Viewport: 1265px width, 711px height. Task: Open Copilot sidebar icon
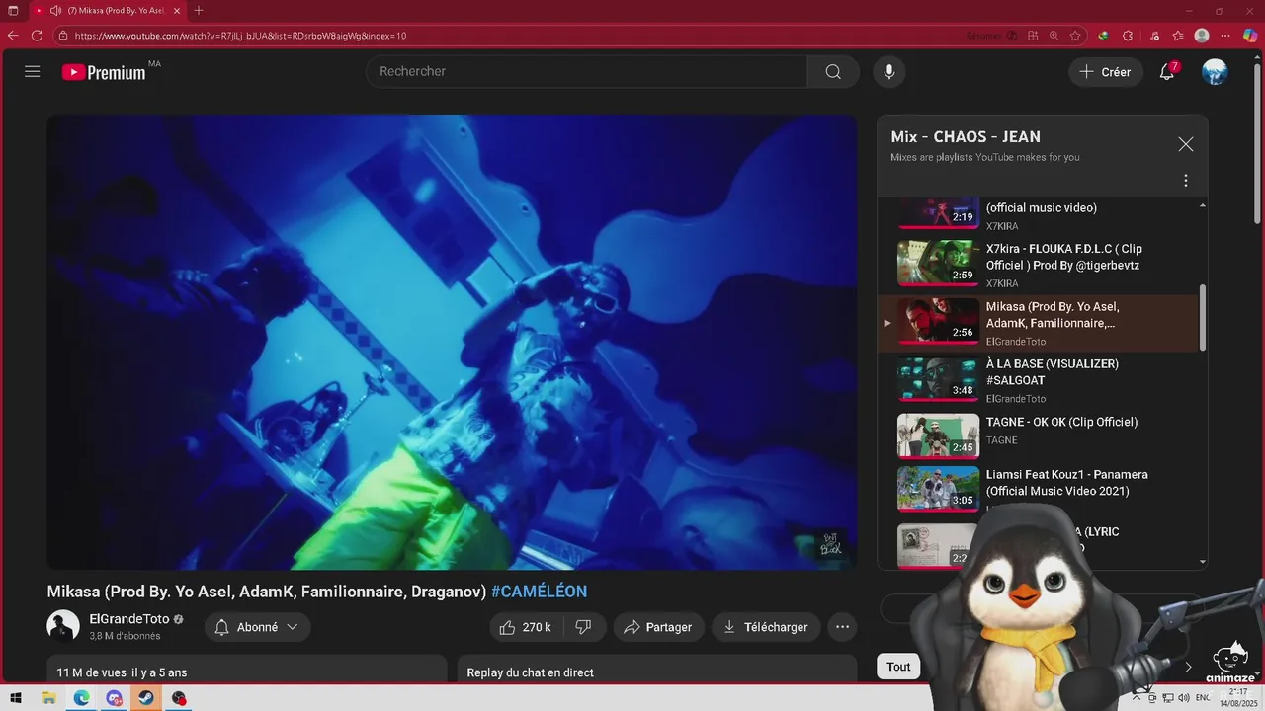click(1251, 36)
